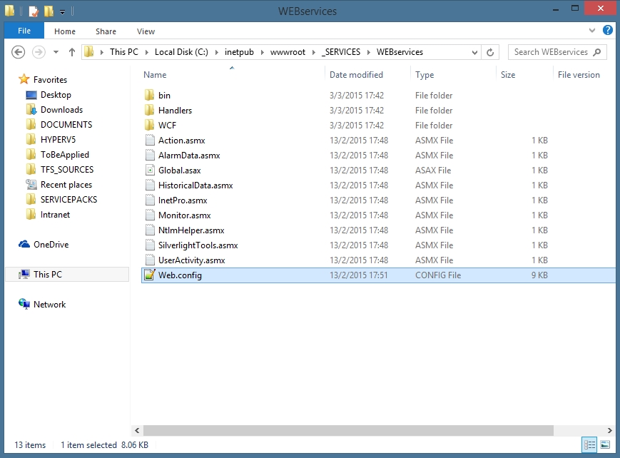Screen dimensions: 620x458
Task: Open the Quick Access Toolbar customization menu
Action: click(63, 11)
